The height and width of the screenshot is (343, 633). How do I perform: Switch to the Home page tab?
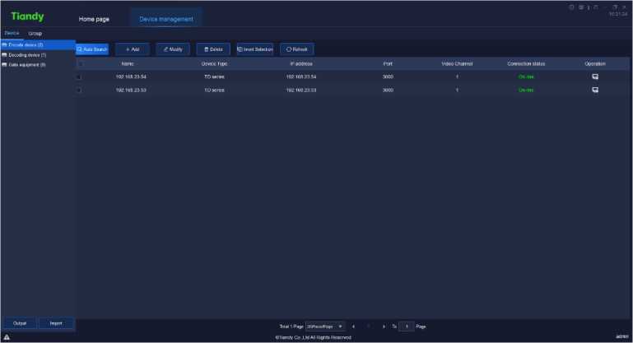point(94,19)
